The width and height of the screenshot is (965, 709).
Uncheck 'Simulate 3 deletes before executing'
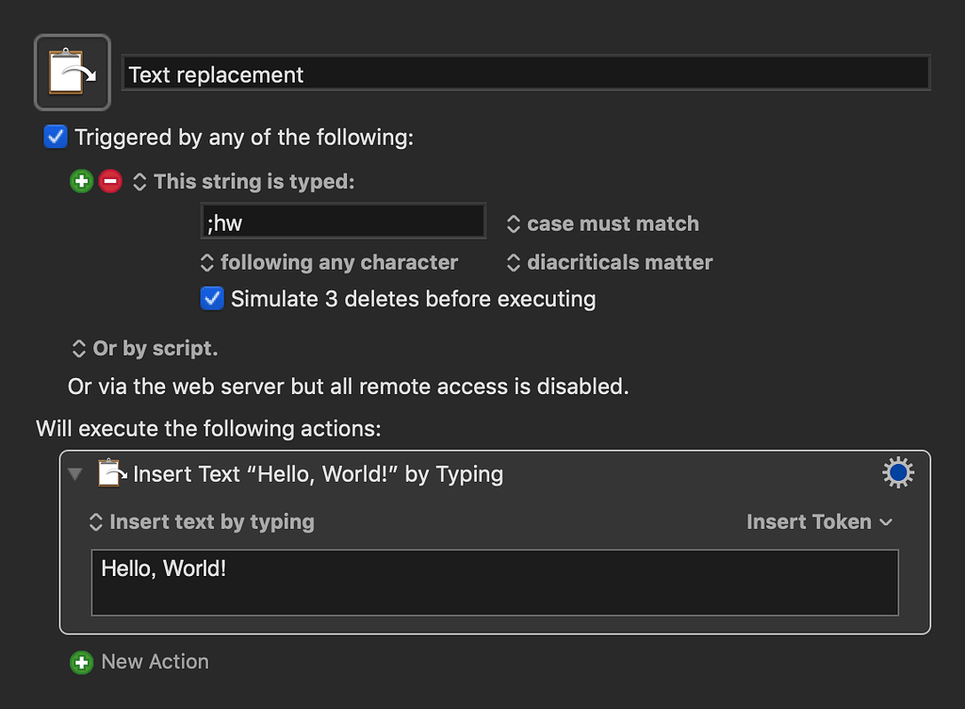(x=212, y=299)
